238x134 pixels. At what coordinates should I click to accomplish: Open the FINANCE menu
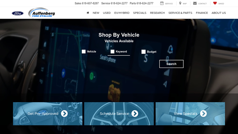[x=202, y=13]
